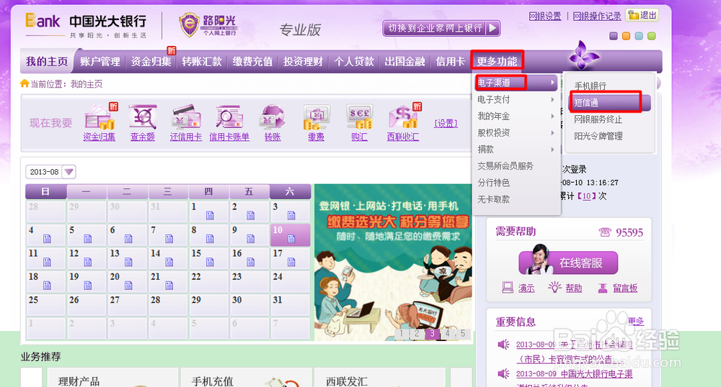The height and width of the screenshot is (387, 721).
Task: Click the login count 【10】 link
Action: [x=586, y=196]
